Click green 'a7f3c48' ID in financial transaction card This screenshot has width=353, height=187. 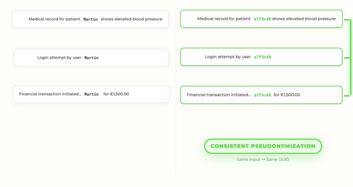pos(262,95)
